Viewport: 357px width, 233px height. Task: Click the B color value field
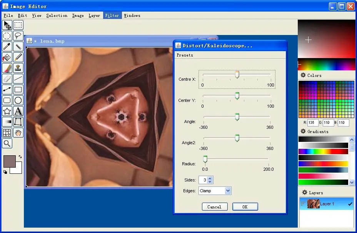(343, 123)
